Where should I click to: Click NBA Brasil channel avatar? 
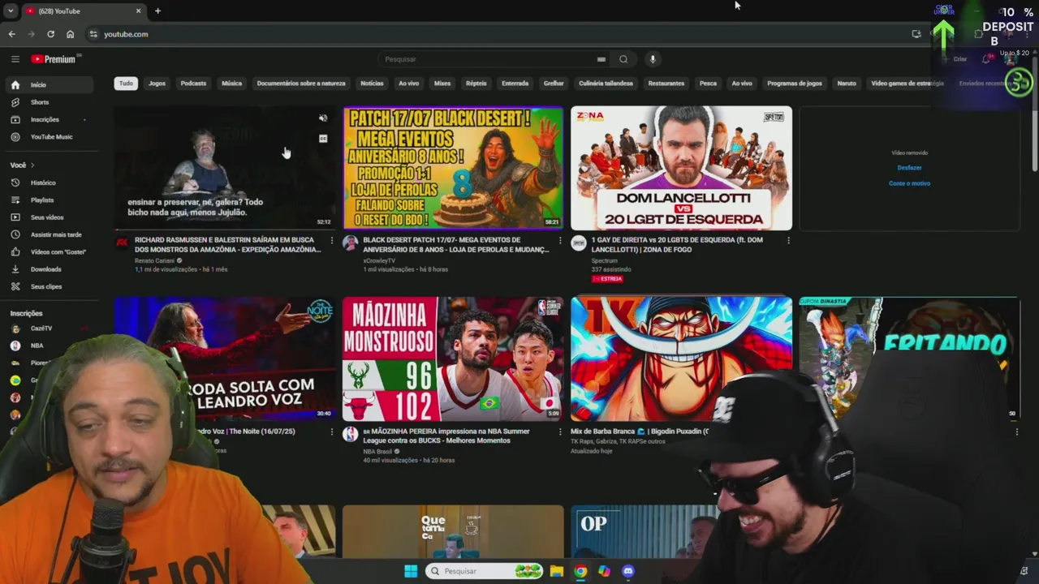pyautogui.click(x=350, y=434)
